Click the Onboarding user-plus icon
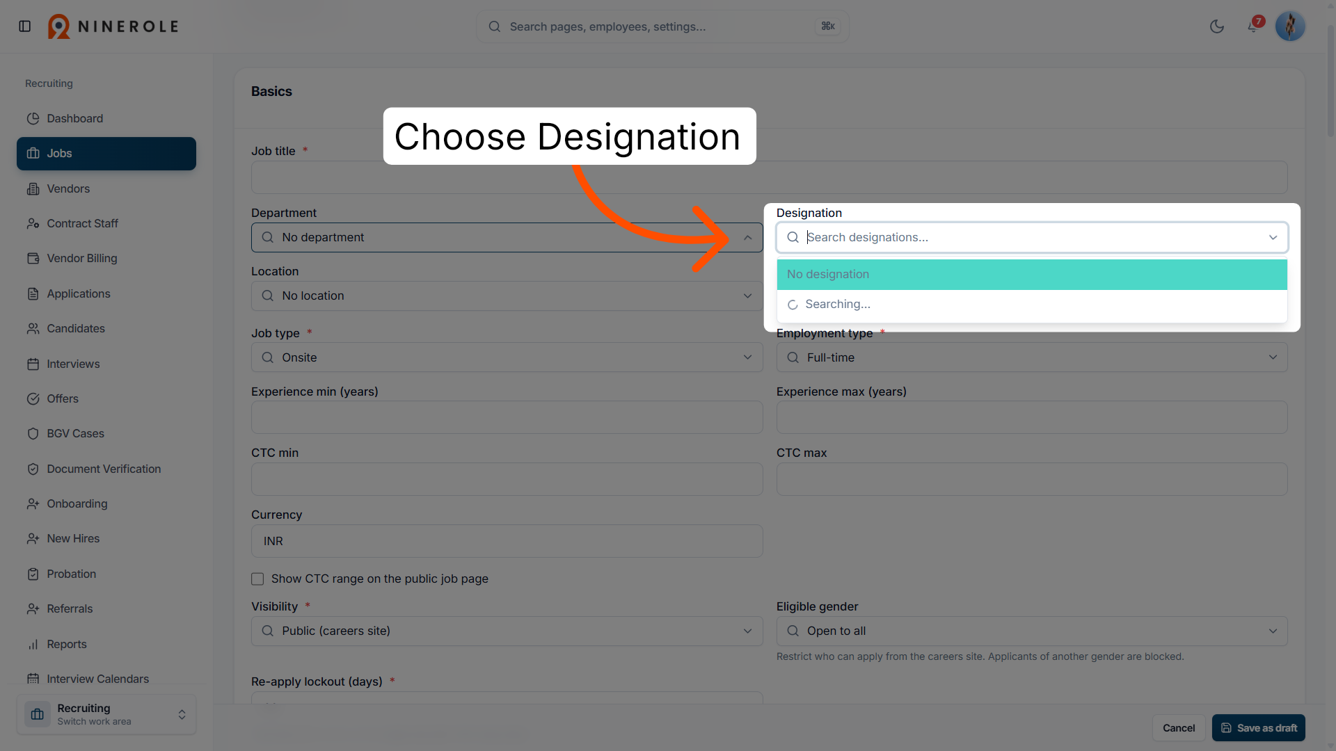 [x=33, y=503]
